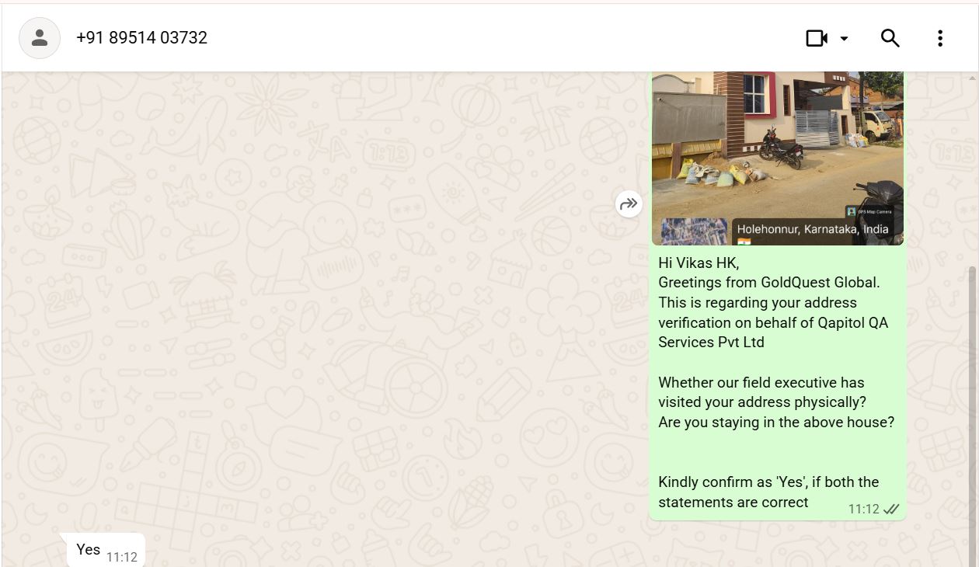Forward the photo using the forward arrow
This screenshot has height=567, width=979.
pyautogui.click(x=629, y=204)
